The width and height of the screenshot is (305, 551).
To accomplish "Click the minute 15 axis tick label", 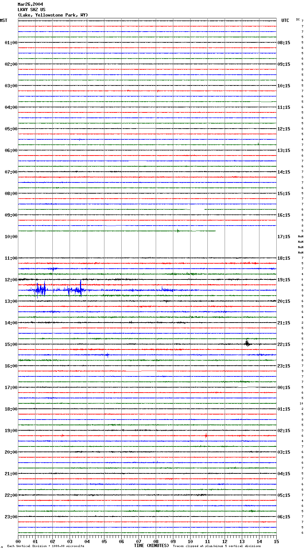I will [x=276, y=541].
